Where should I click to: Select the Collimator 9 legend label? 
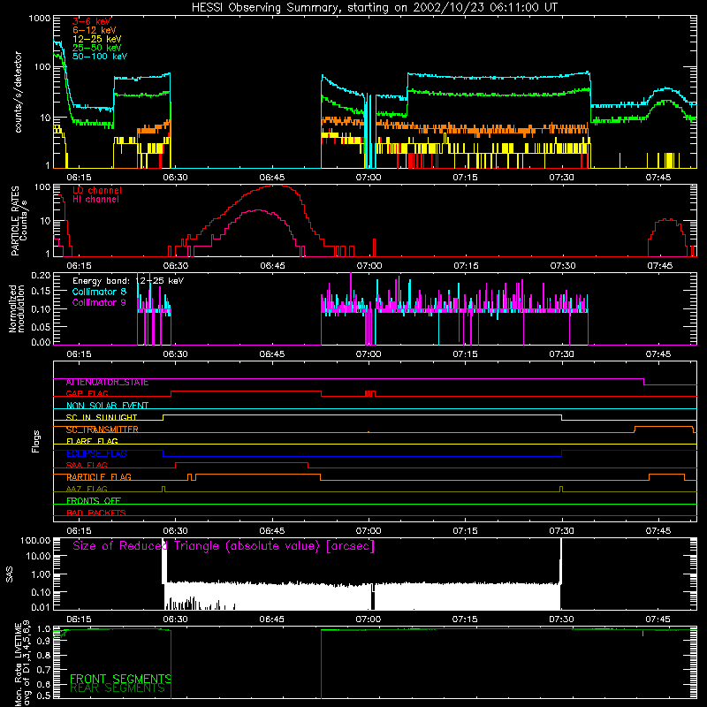[x=99, y=302]
